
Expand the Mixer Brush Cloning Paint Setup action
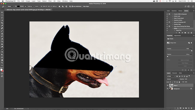coord(173,26)
